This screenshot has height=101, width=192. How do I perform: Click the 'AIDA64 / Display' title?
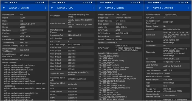tap(115, 8)
